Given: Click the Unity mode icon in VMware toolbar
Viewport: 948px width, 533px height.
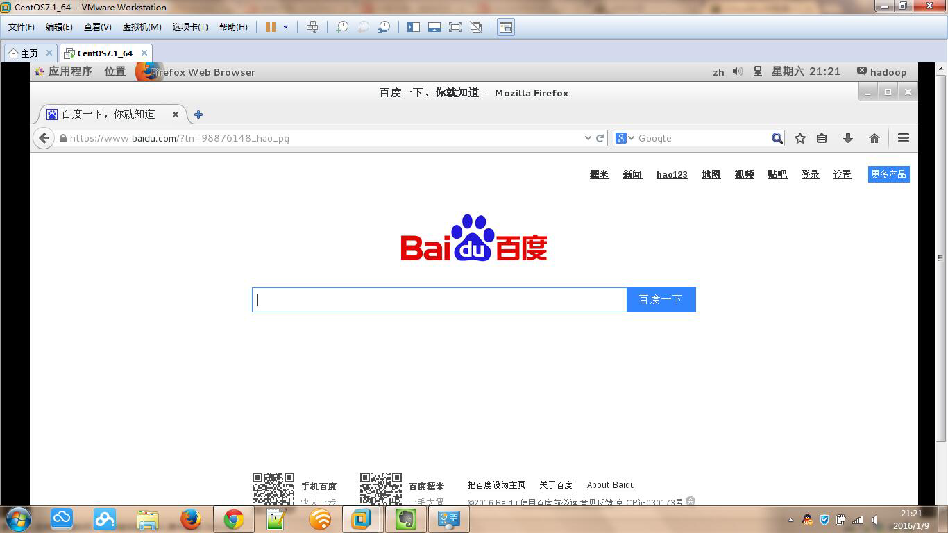Looking at the screenshot, I should [x=476, y=27].
